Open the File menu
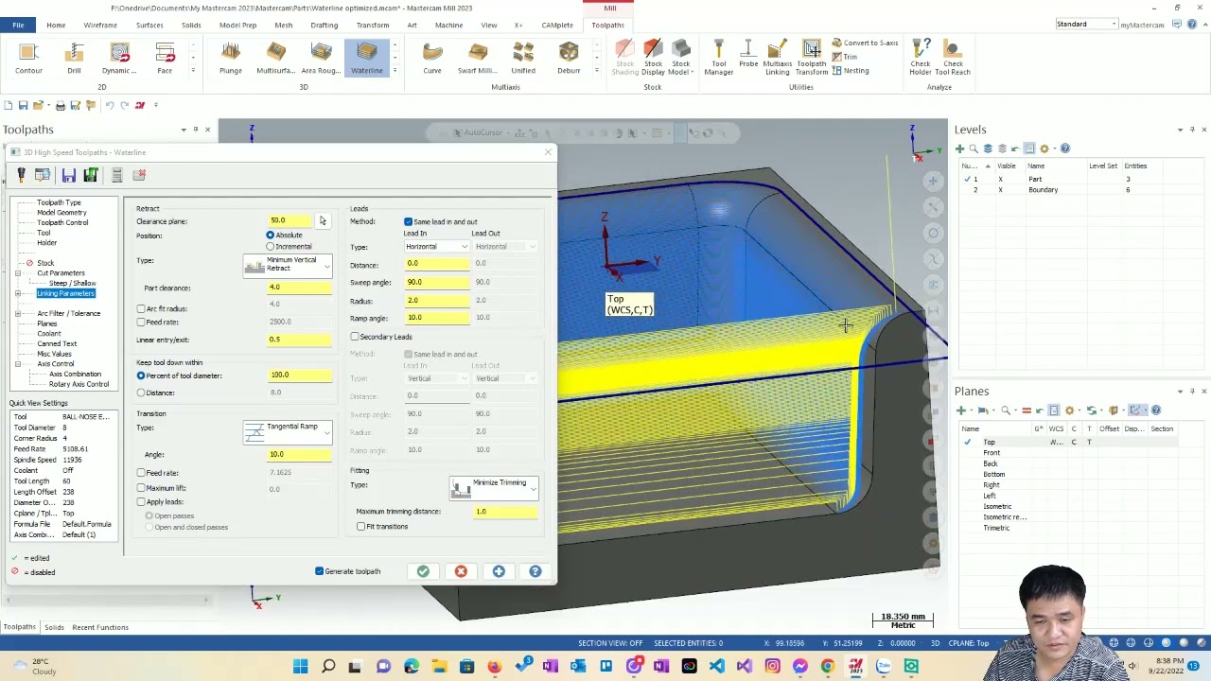Image resolution: width=1211 pixels, height=681 pixels. click(x=18, y=25)
